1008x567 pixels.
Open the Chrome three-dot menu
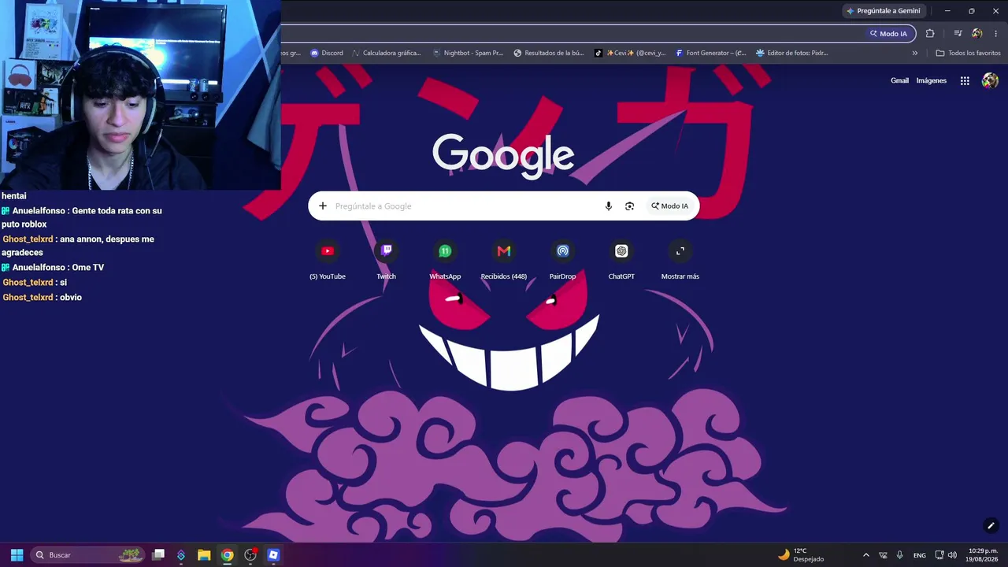coord(996,34)
